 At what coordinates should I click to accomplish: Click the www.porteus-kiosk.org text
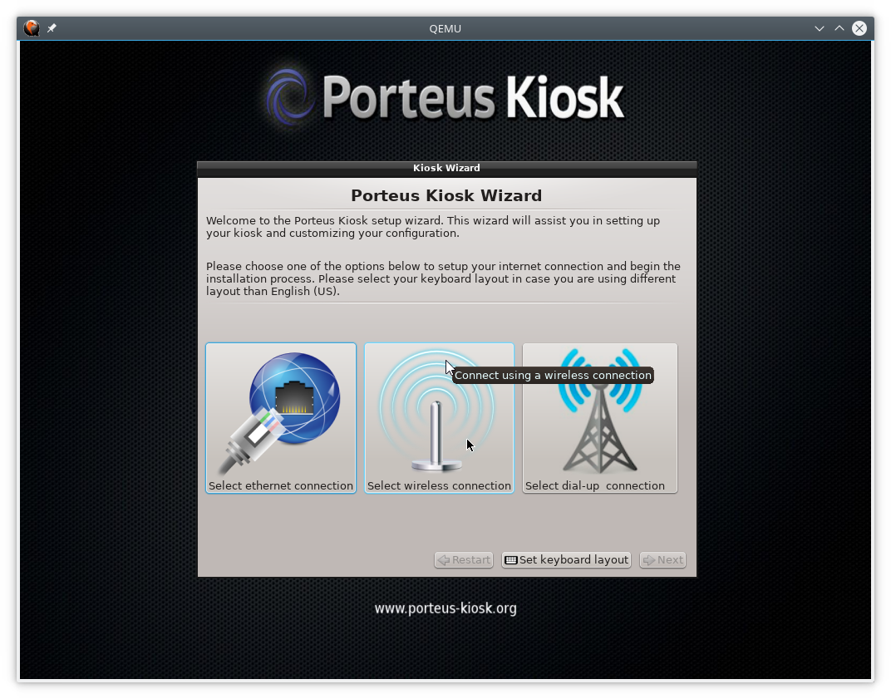(445, 608)
